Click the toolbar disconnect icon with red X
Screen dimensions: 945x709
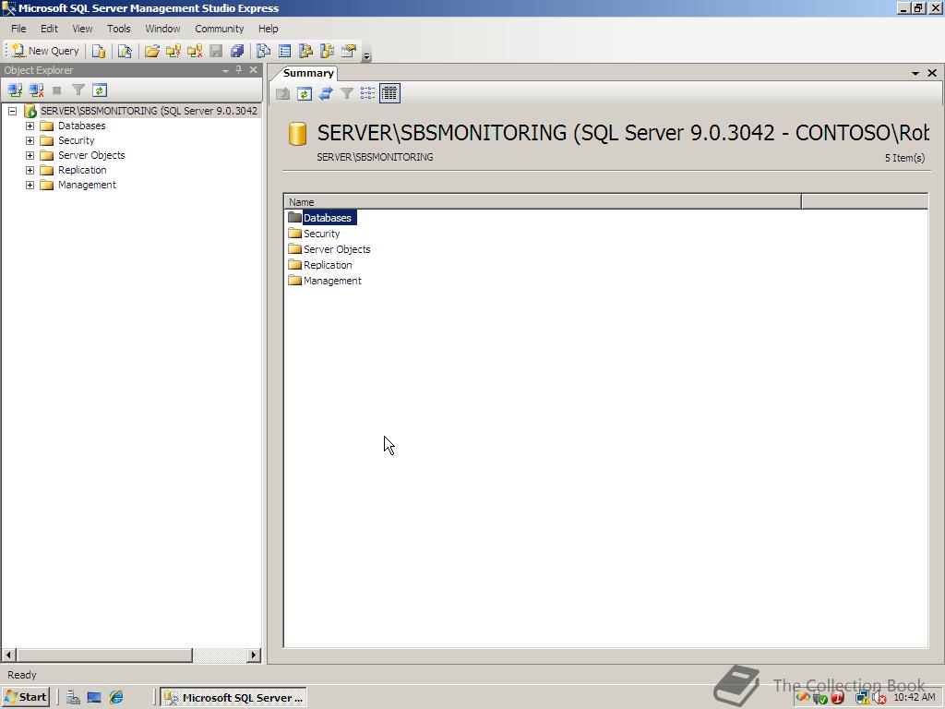coord(195,52)
